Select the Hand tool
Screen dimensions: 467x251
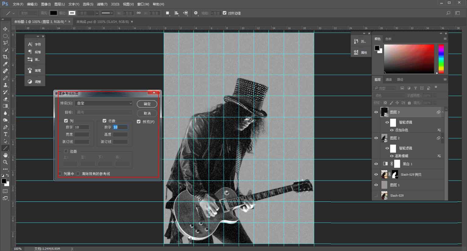5,155
